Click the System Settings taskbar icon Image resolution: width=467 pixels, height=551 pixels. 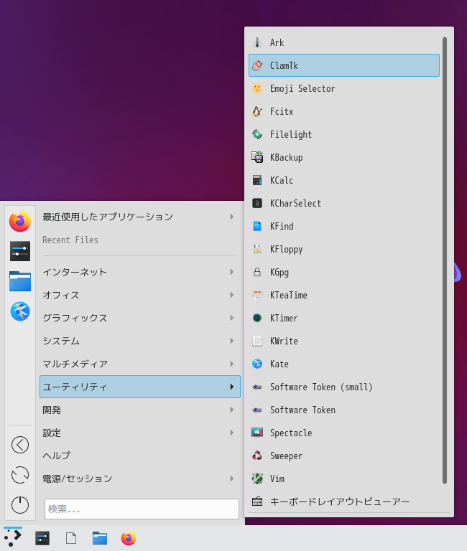(42, 538)
